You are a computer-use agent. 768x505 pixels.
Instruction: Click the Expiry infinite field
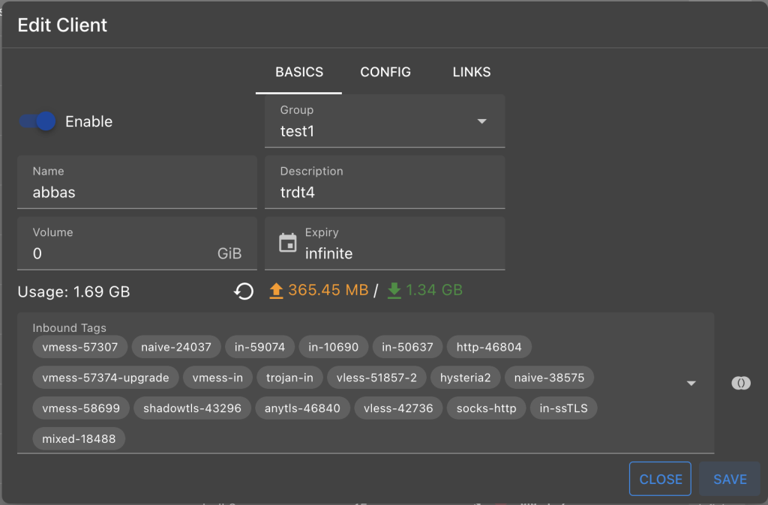[385, 244]
